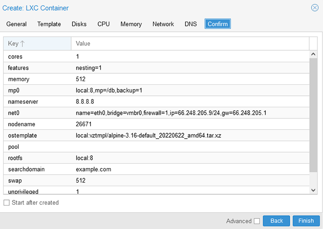Click the Key column sort arrow
Screen dimensions: 323x229
(x=23, y=44)
